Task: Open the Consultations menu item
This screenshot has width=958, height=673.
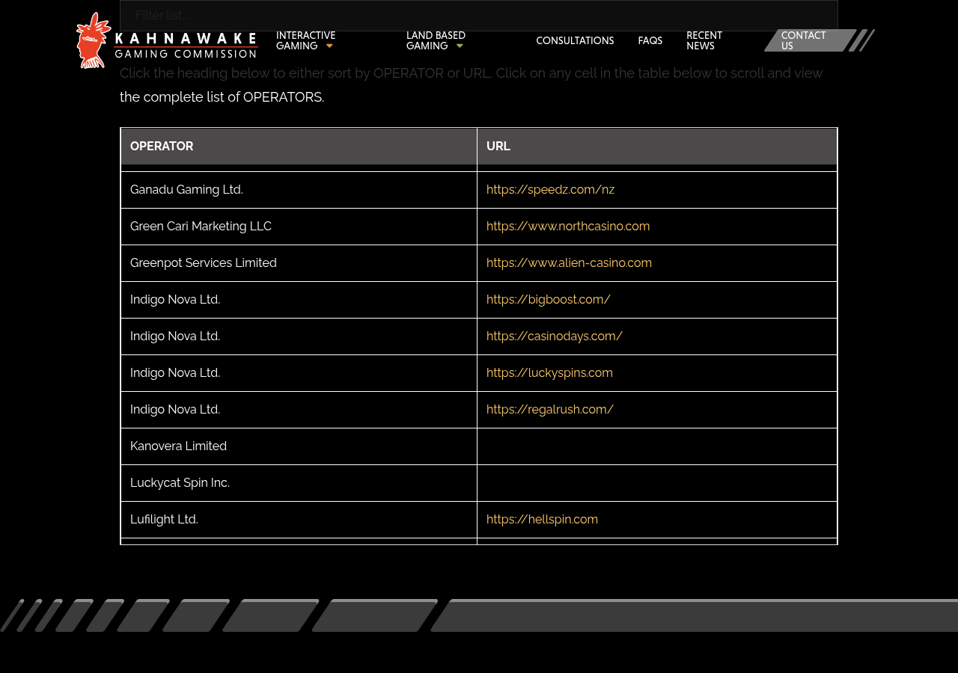Action: (575, 40)
